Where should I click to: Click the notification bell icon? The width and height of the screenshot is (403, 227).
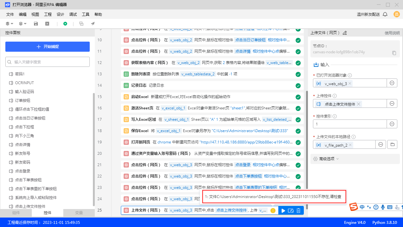point(385,15)
